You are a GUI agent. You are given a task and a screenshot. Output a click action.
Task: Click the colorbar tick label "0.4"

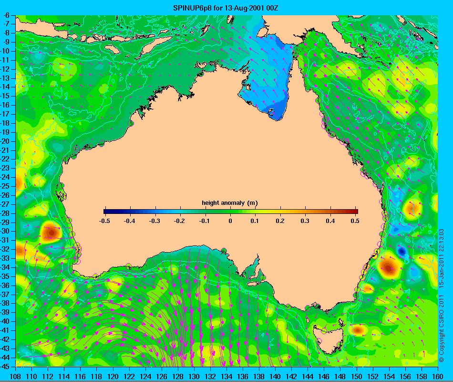[330, 221]
